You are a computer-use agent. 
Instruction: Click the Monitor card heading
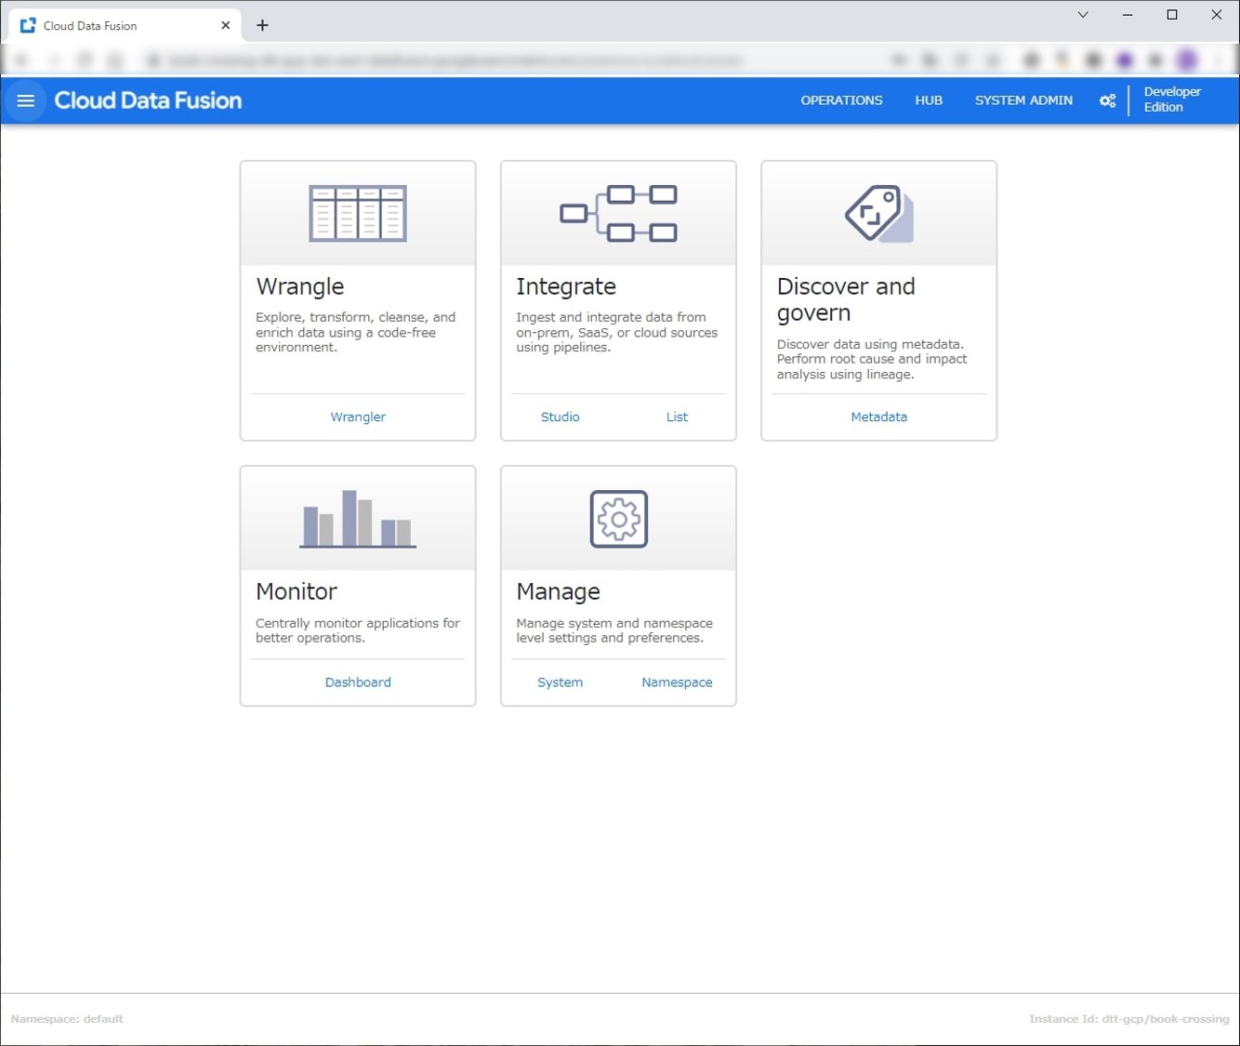click(297, 591)
